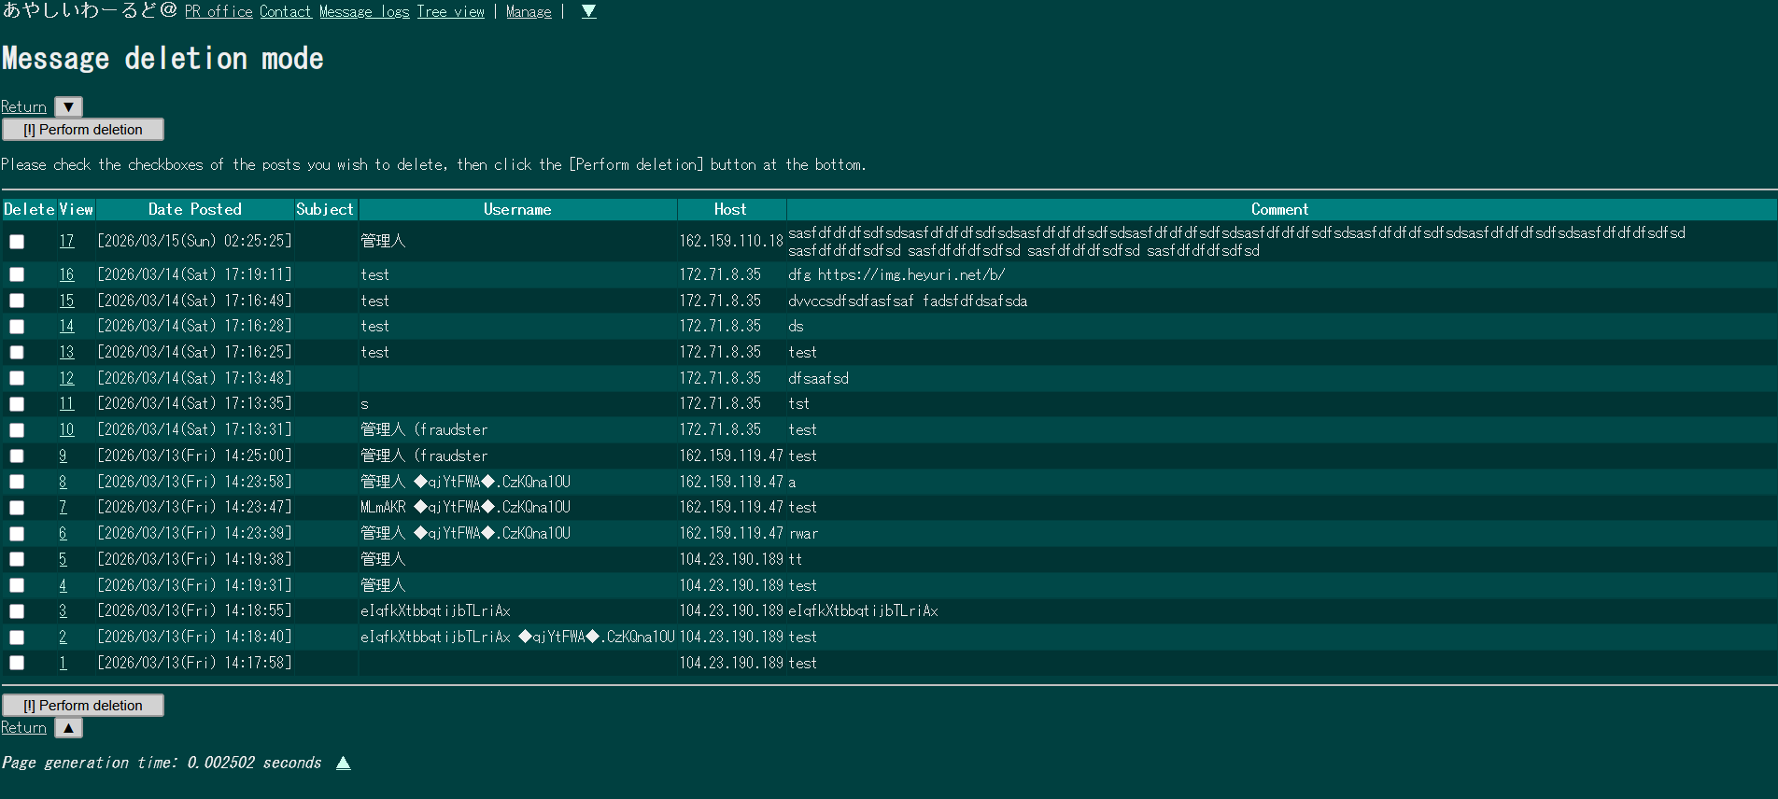The height and width of the screenshot is (799, 1778).
Task: Mark post 14 for deletion
Action: 17,327
